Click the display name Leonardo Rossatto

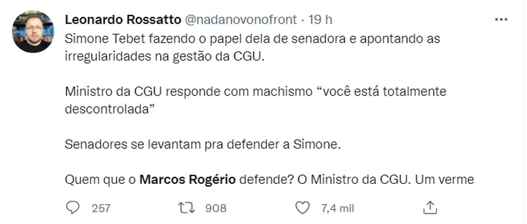pyautogui.click(x=123, y=20)
